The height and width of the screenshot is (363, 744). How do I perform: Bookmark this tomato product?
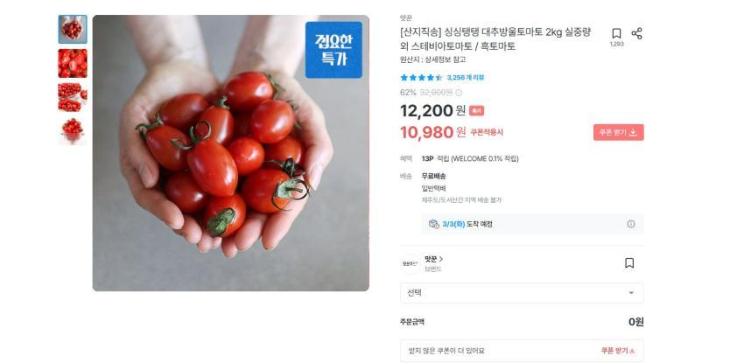pos(616,34)
